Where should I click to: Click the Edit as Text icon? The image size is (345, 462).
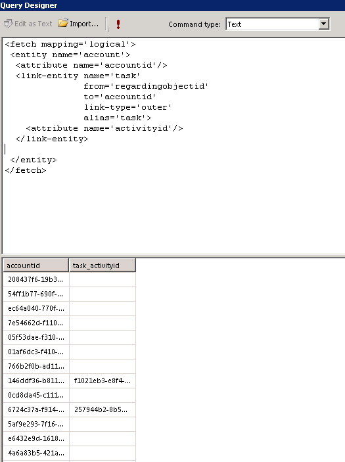[x=9, y=24]
